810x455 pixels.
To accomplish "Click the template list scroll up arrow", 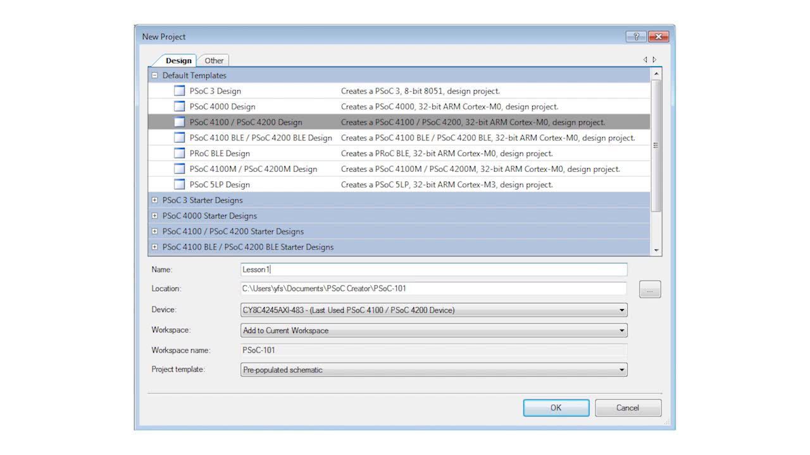I will tap(656, 74).
